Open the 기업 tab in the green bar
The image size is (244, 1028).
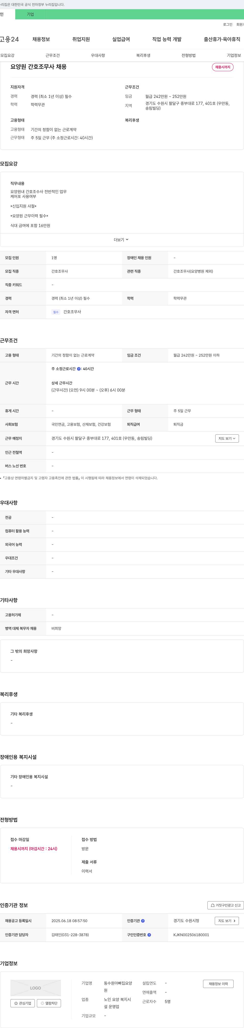pyautogui.click(x=30, y=14)
